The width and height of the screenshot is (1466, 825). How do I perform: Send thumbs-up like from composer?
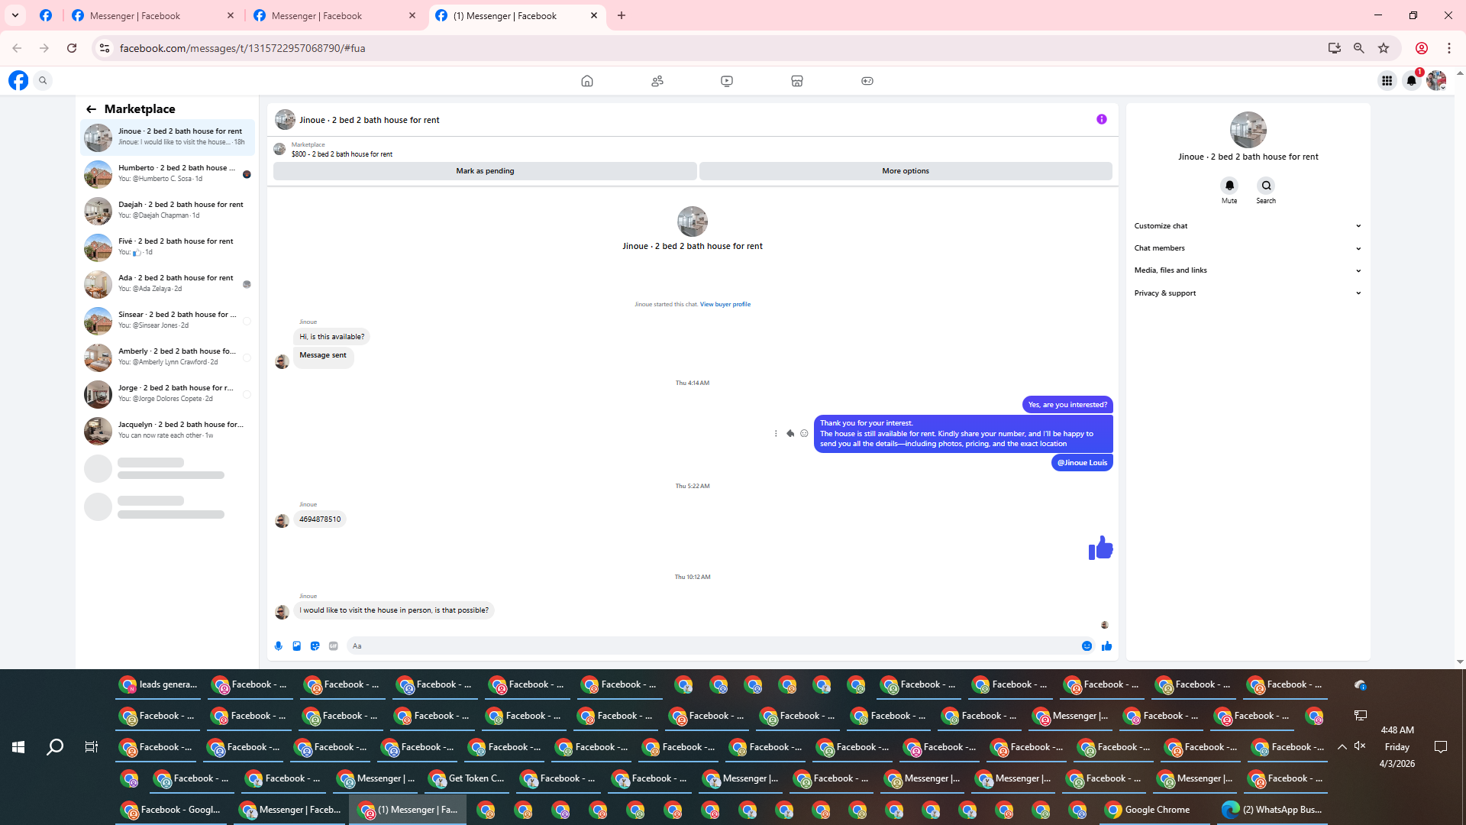coord(1106,646)
